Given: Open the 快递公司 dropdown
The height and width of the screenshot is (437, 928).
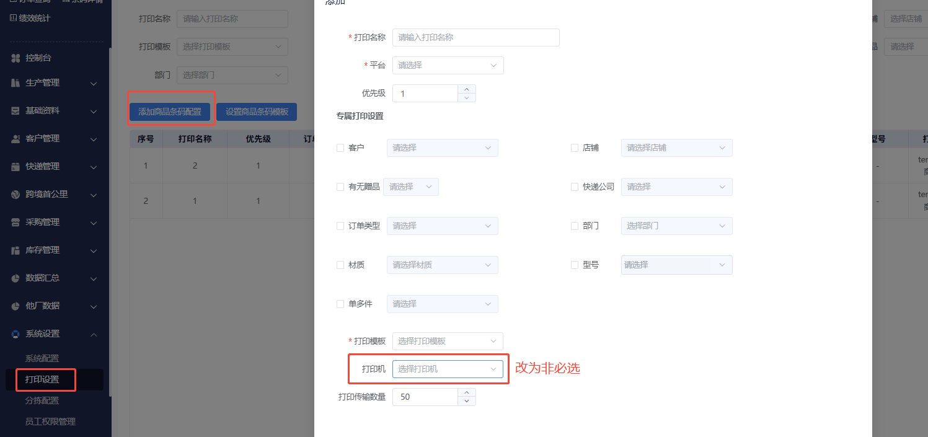Looking at the screenshot, I should tap(677, 187).
